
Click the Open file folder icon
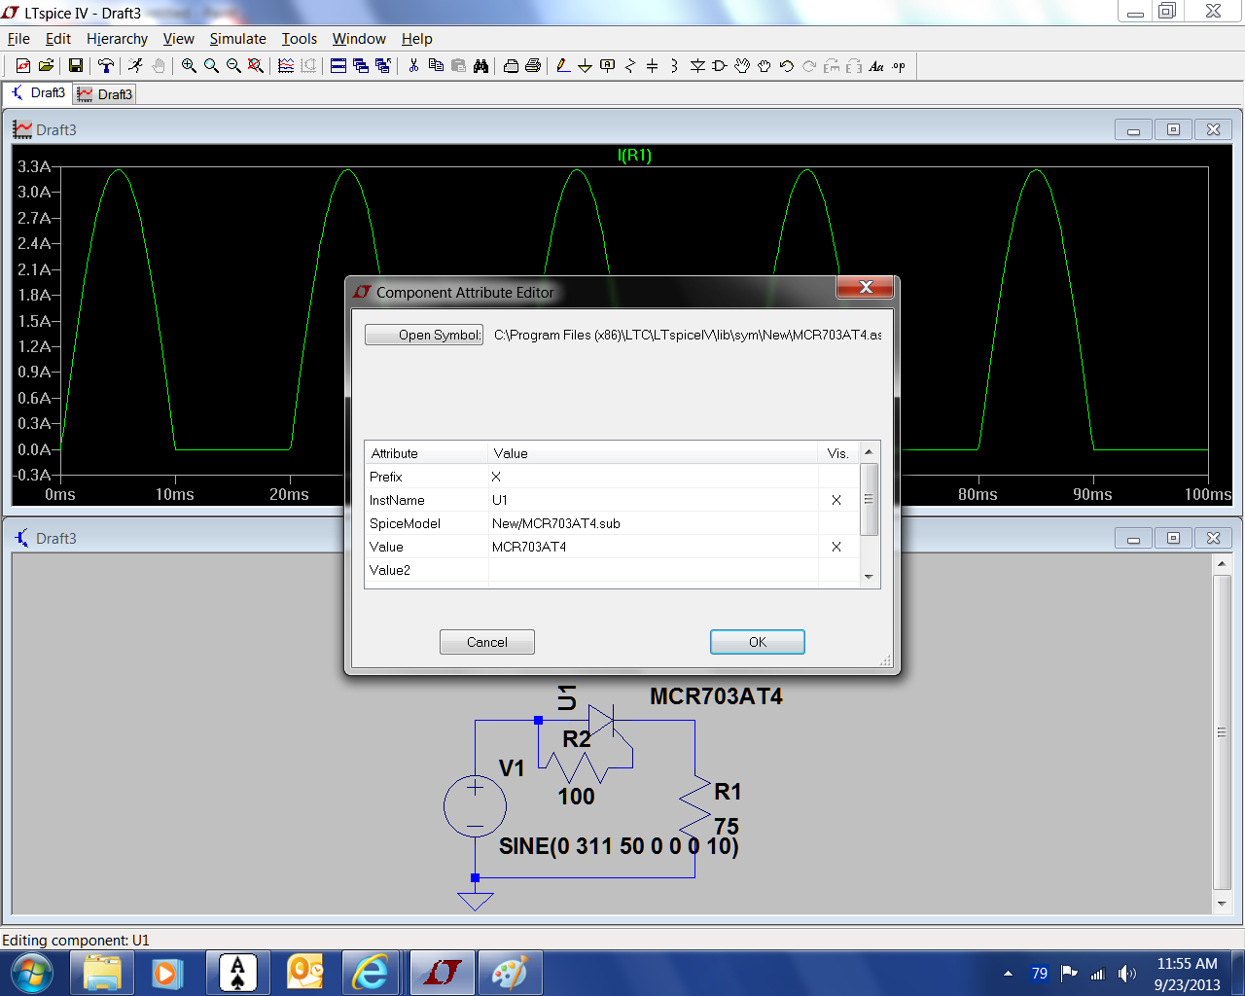coord(46,66)
